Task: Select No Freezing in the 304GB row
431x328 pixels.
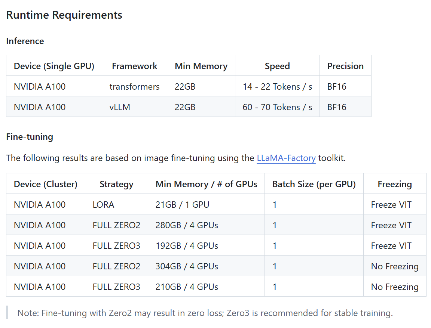Action: pos(395,266)
